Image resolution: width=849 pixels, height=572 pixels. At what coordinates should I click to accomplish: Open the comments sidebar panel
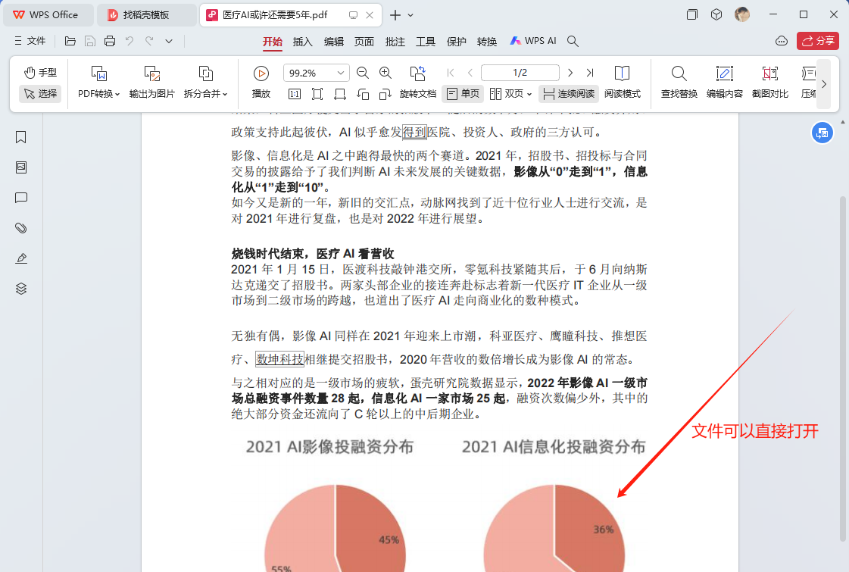tap(21, 198)
